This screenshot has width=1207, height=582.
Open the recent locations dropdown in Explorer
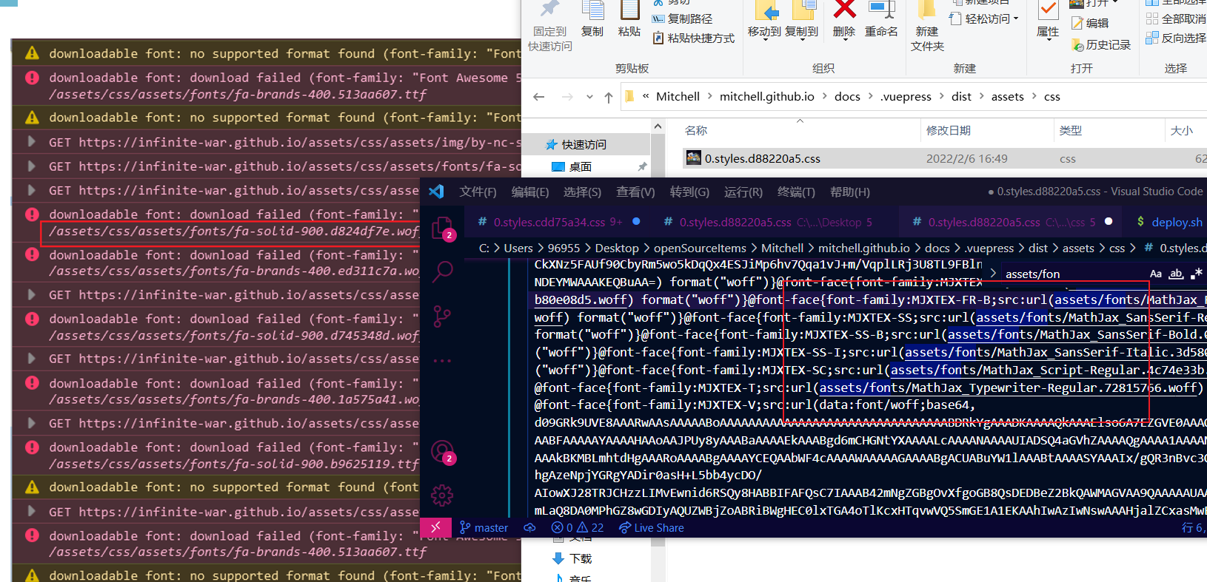tap(589, 97)
